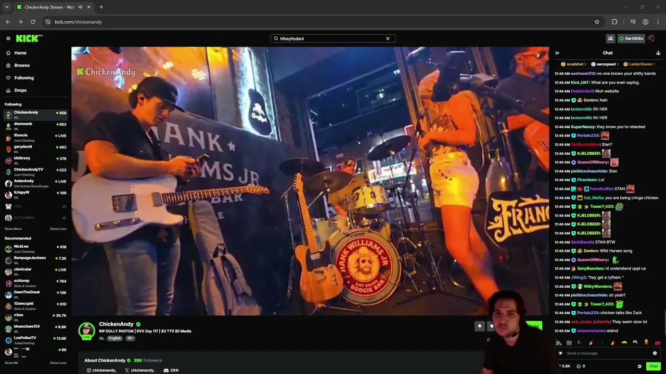The height and width of the screenshot is (374, 666).
Task: View site information icon in address bar
Action: pos(47,22)
